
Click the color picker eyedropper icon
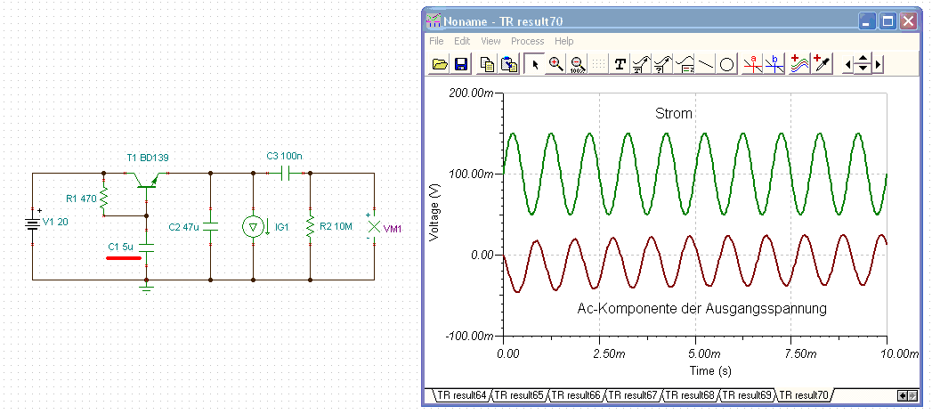click(823, 64)
